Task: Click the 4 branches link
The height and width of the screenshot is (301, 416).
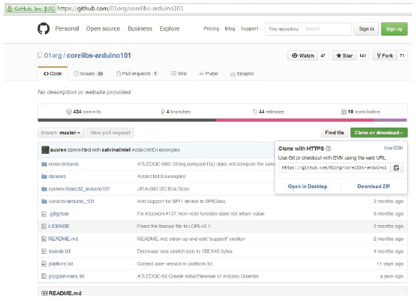Action: 176,112
